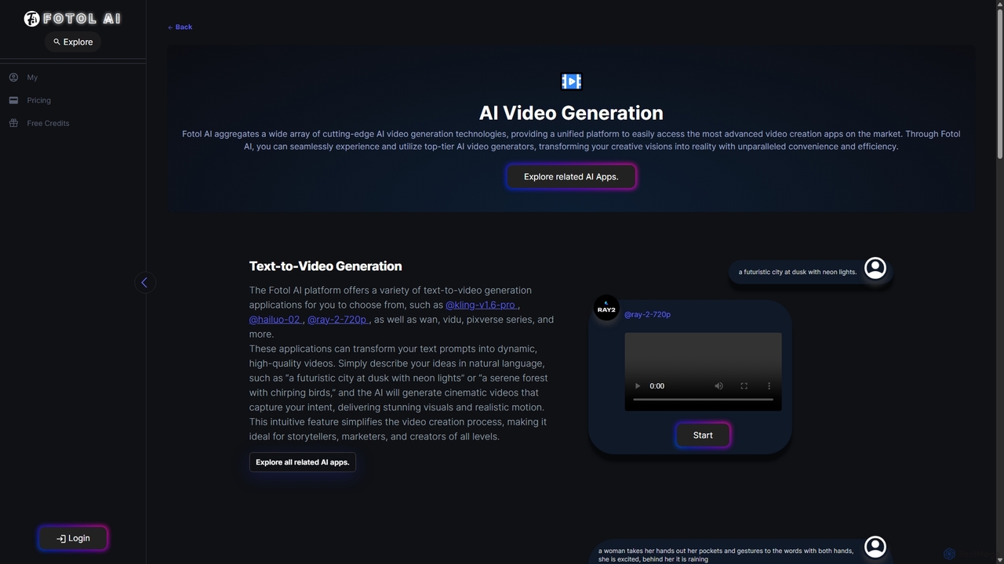
Task: Open the video more-options menu
Action: tap(769, 386)
